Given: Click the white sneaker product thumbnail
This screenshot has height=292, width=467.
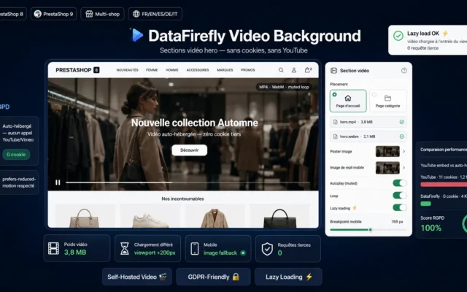Looking at the screenshot, I should [150, 217].
